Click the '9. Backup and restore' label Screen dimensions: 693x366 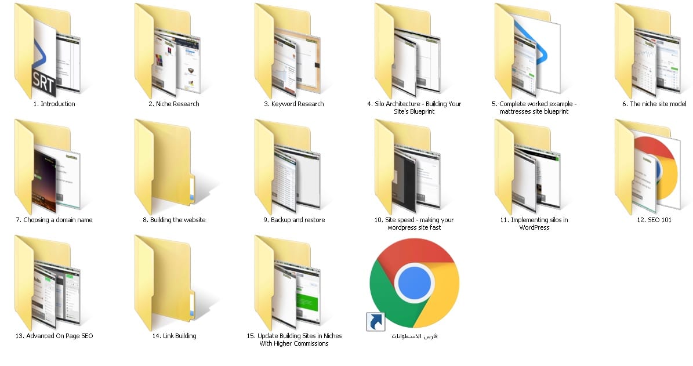point(294,220)
